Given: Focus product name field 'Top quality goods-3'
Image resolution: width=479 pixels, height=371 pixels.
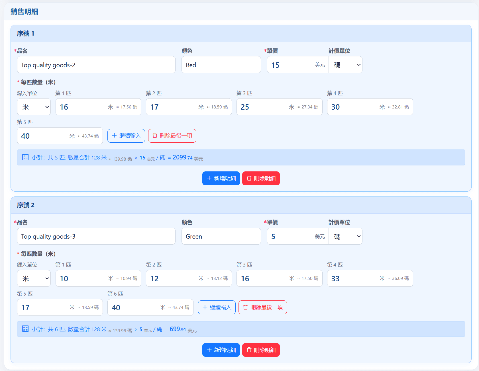Looking at the screenshot, I should click(96, 236).
